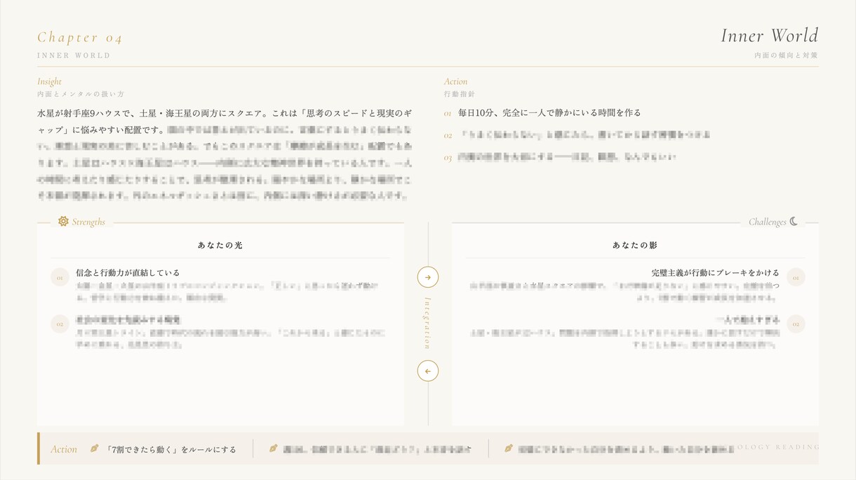Click the 01 badge beside 完璧主義が行動にブレーキをかける
Screen dimensions: 856x480
(796, 278)
